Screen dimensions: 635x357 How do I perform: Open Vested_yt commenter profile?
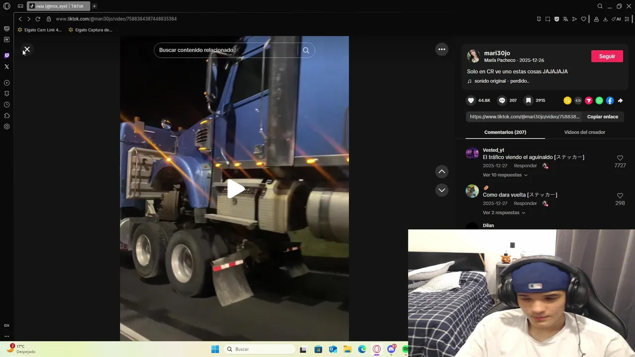493,150
